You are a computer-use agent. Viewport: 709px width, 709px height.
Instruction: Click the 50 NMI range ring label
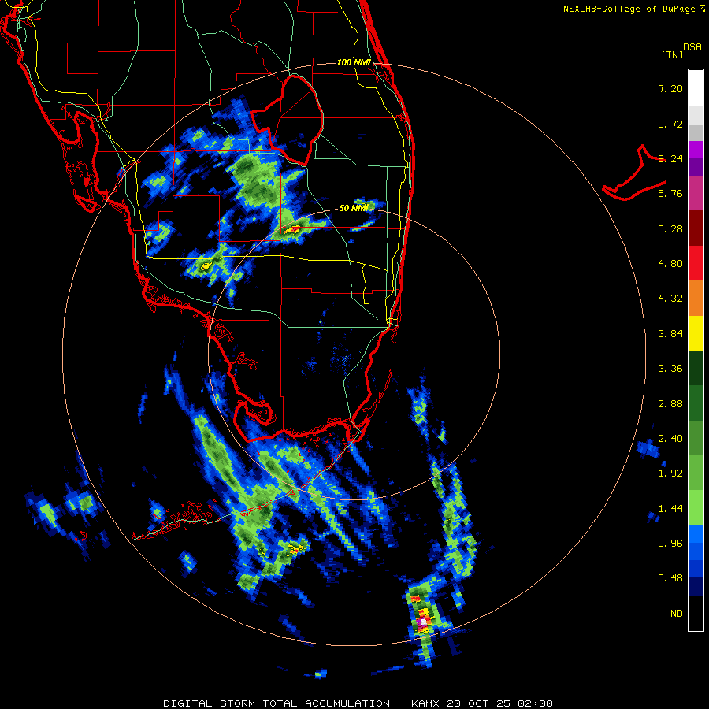(354, 208)
